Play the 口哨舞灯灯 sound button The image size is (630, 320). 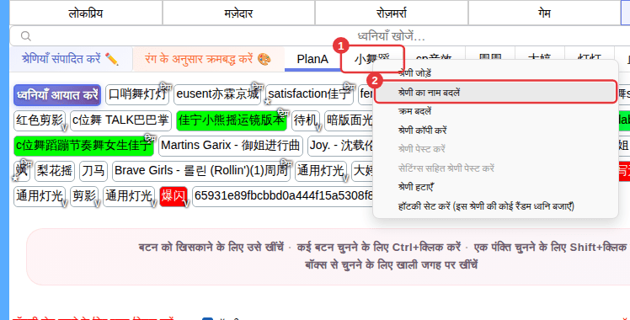pyautogui.click(x=137, y=95)
